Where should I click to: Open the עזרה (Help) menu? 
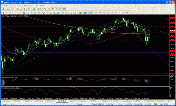coord(42,5)
